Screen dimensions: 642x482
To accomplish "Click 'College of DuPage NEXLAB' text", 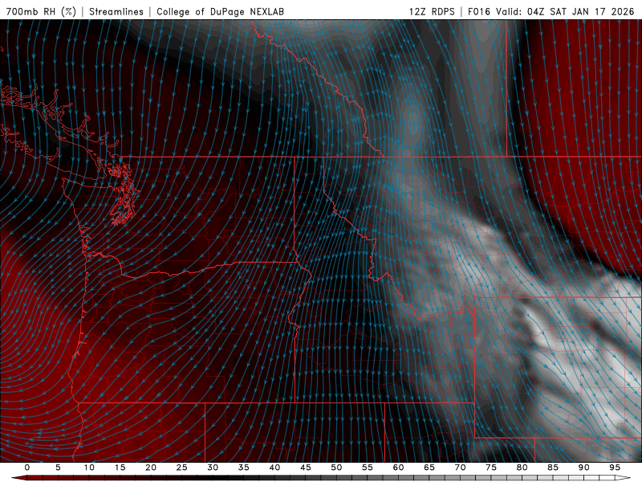I will coord(220,11).
